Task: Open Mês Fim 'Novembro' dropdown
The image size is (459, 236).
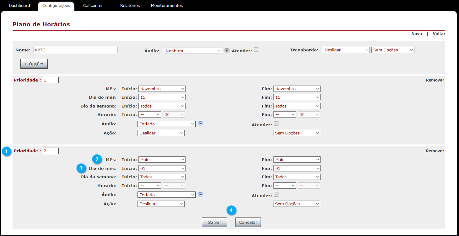Action: [297, 89]
